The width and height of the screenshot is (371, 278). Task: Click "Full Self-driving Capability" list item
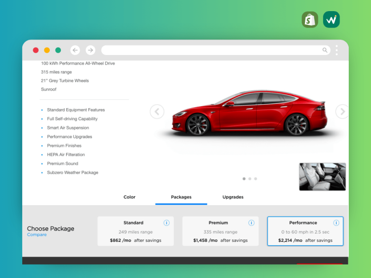coord(72,119)
